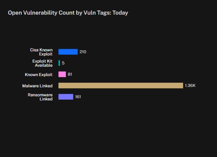Click the word Today in the title

(x=120, y=13)
